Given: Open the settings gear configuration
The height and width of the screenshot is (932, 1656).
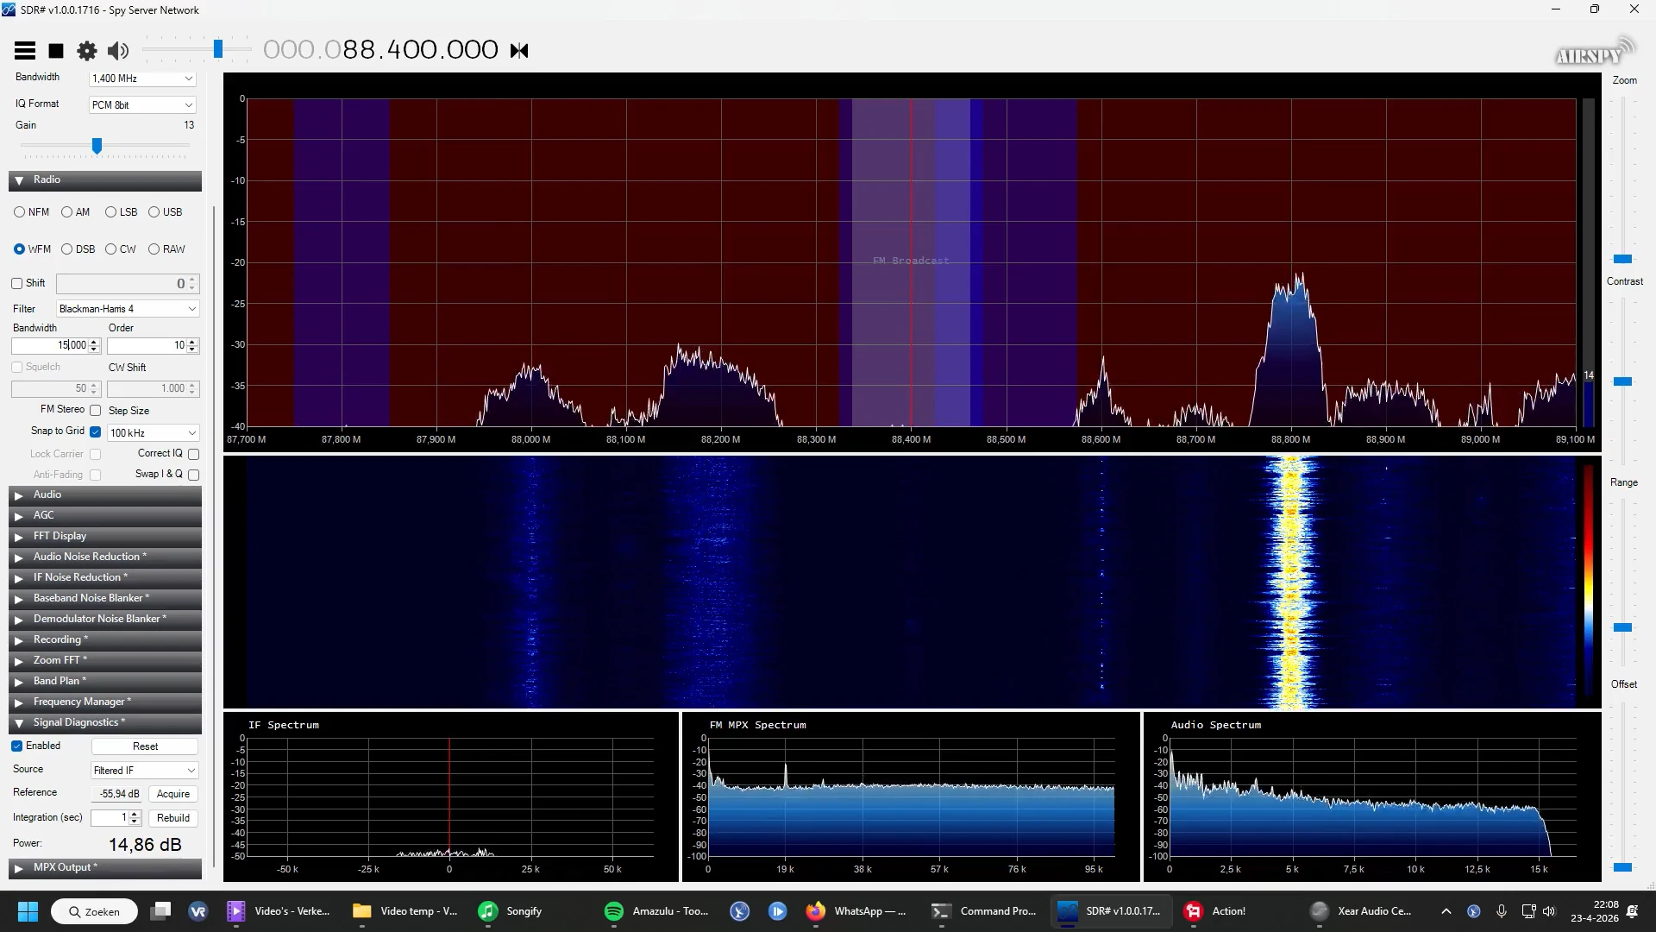Looking at the screenshot, I should point(87,51).
